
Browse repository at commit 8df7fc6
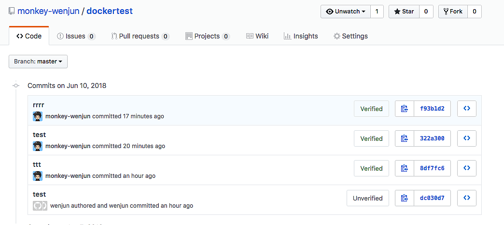466,168
